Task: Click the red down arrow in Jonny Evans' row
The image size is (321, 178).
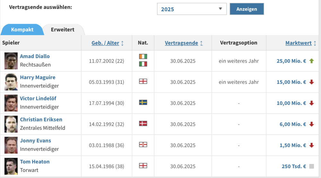Action: [311, 145]
